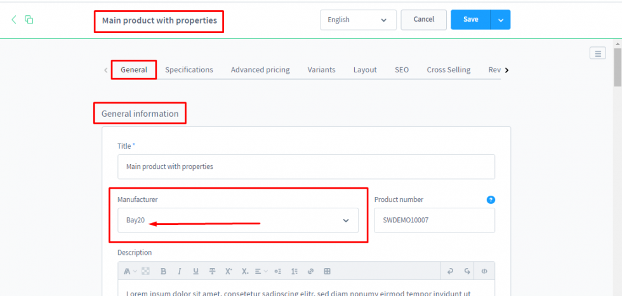Open the Advanced pricing tab
This screenshot has width=622, height=296.
[260, 70]
